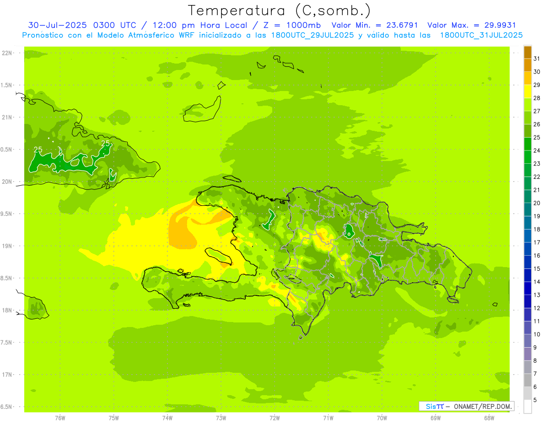The width and height of the screenshot is (549, 424).
Task: Select the '1800UTC_31JUL2025' valid-until time
Action: point(481,35)
